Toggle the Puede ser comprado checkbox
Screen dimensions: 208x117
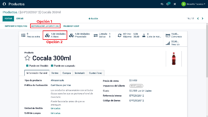click(x=52, y=66)
